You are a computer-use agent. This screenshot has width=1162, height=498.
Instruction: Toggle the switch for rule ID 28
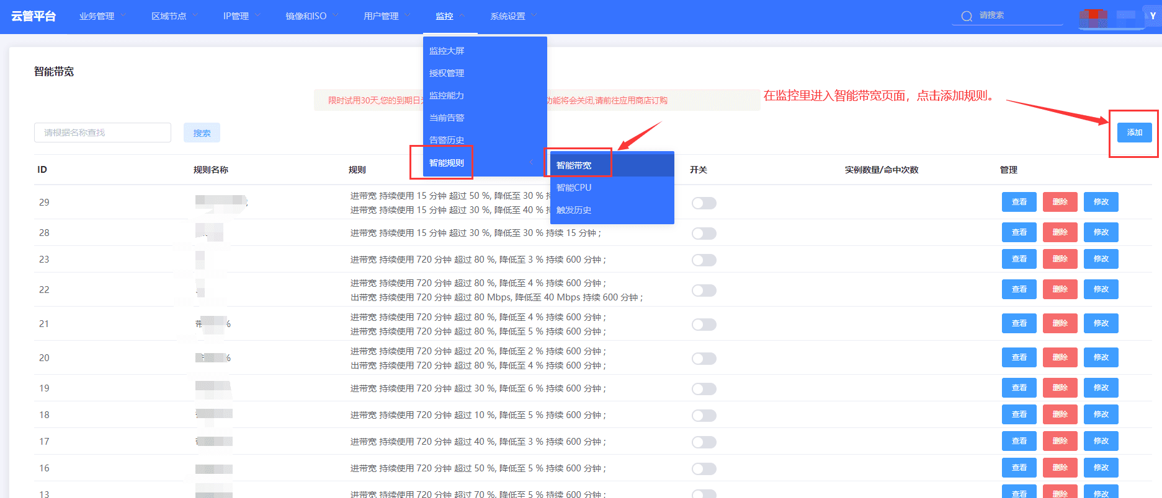tap(704, 234)
